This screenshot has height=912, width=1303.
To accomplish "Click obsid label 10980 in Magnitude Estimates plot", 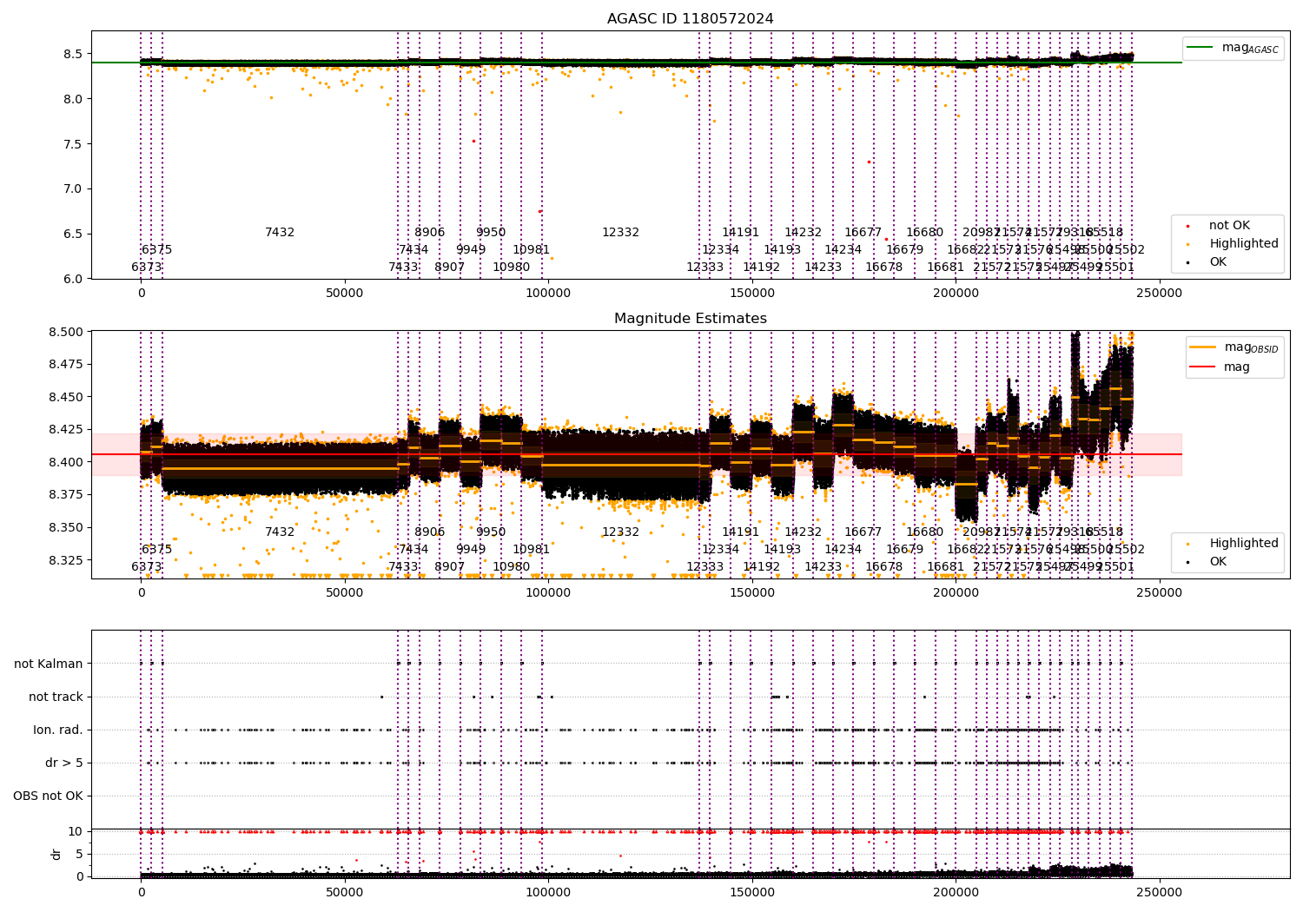I will click(x=511, y=567).
